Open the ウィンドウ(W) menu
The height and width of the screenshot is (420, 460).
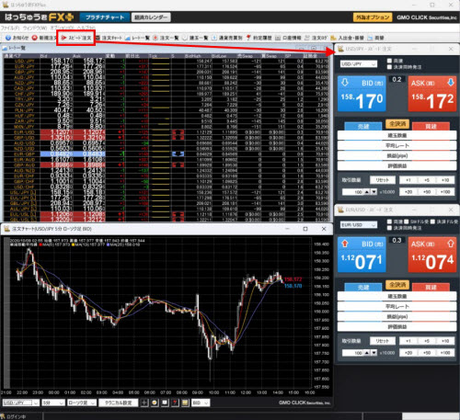(x=34, y=28)
